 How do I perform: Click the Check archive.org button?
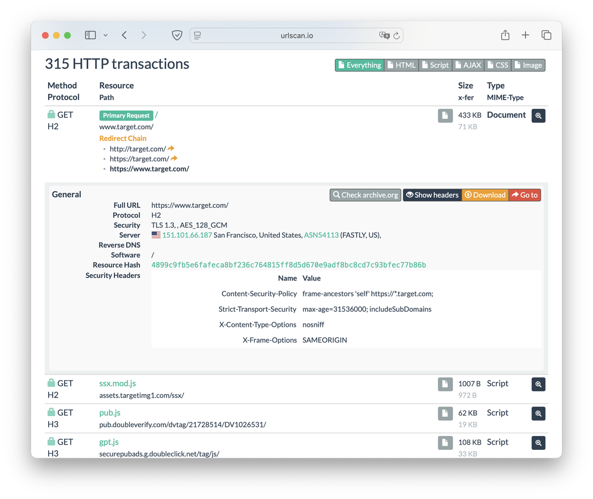365,195
